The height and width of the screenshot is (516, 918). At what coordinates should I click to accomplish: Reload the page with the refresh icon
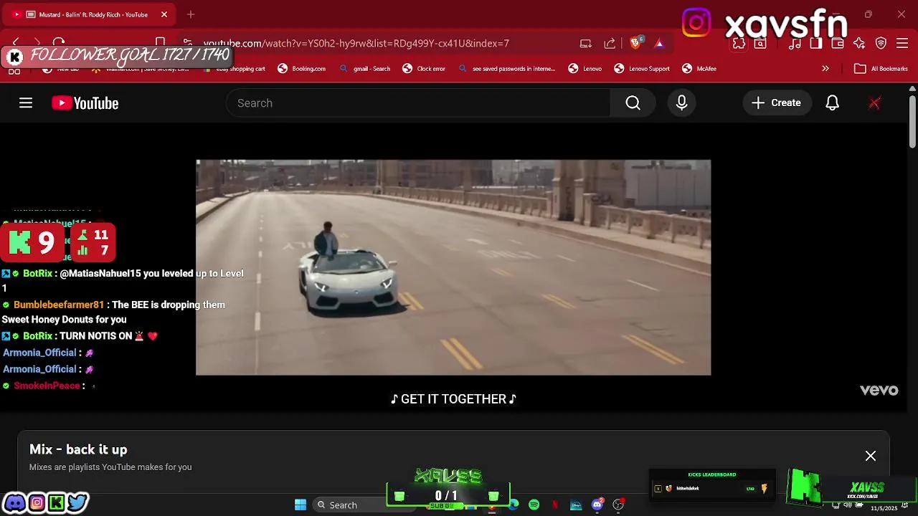click(x=59, y=43)
